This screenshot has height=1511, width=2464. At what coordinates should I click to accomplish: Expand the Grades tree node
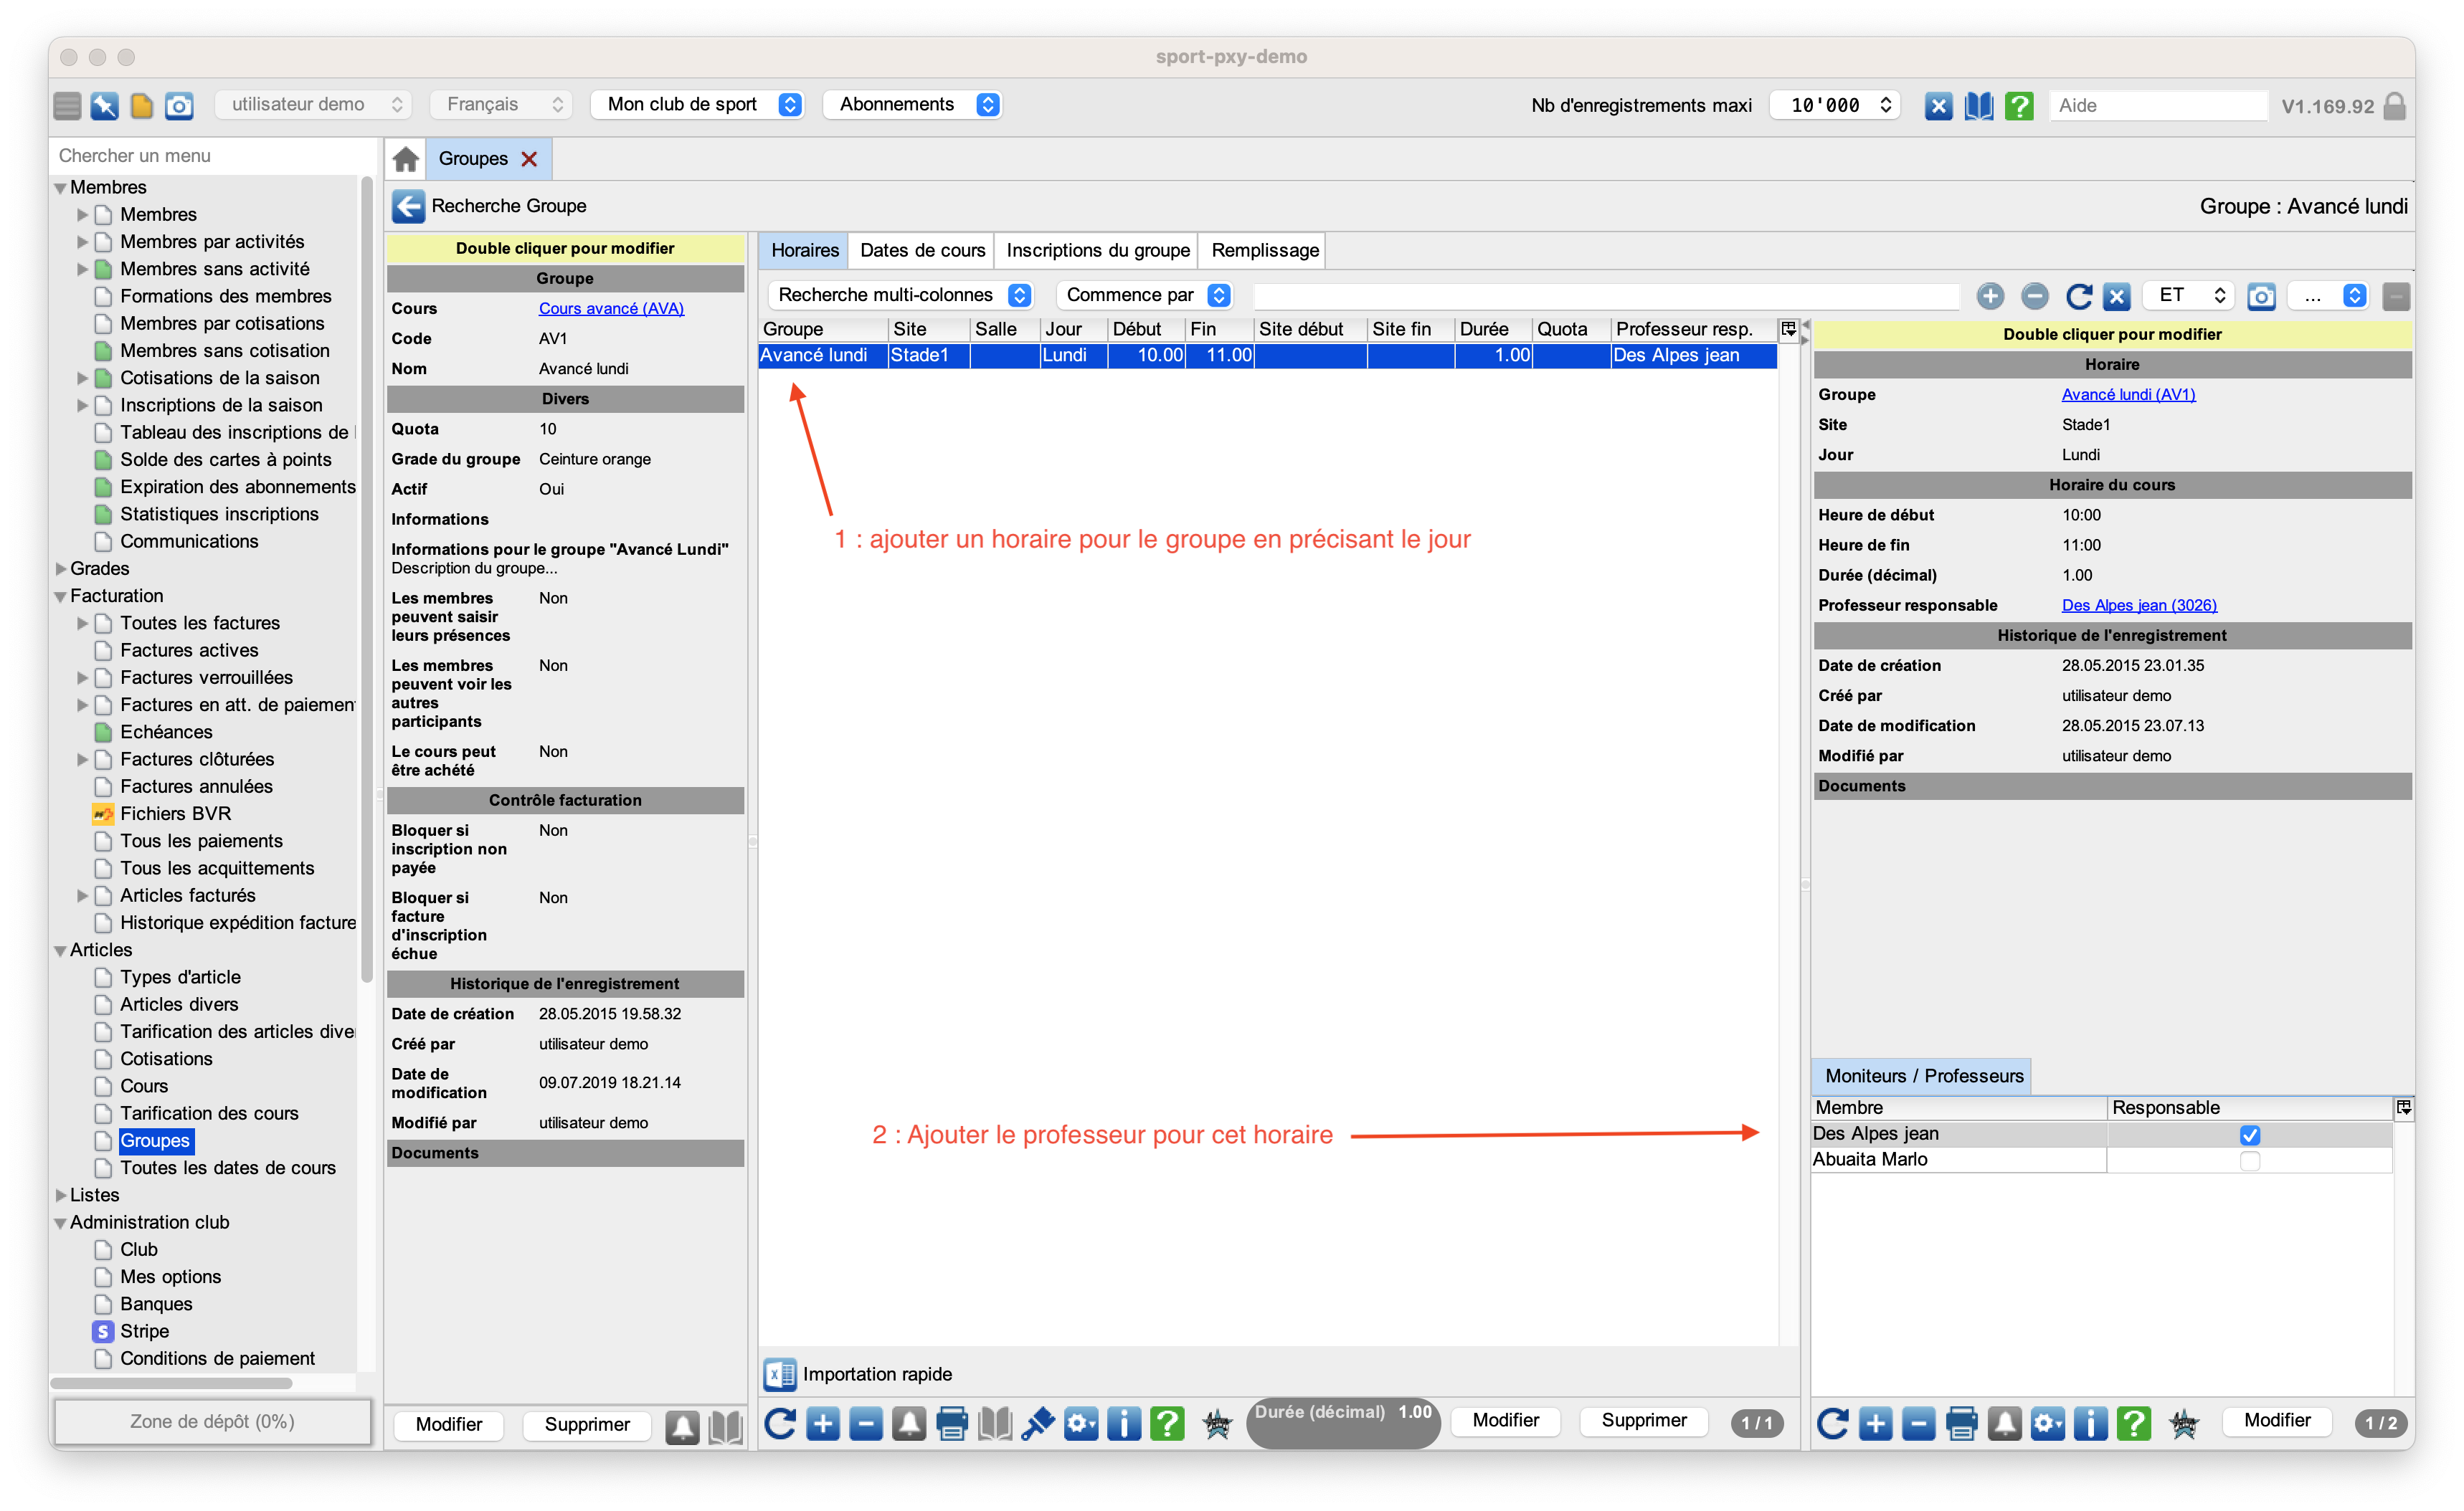(61, 568)
